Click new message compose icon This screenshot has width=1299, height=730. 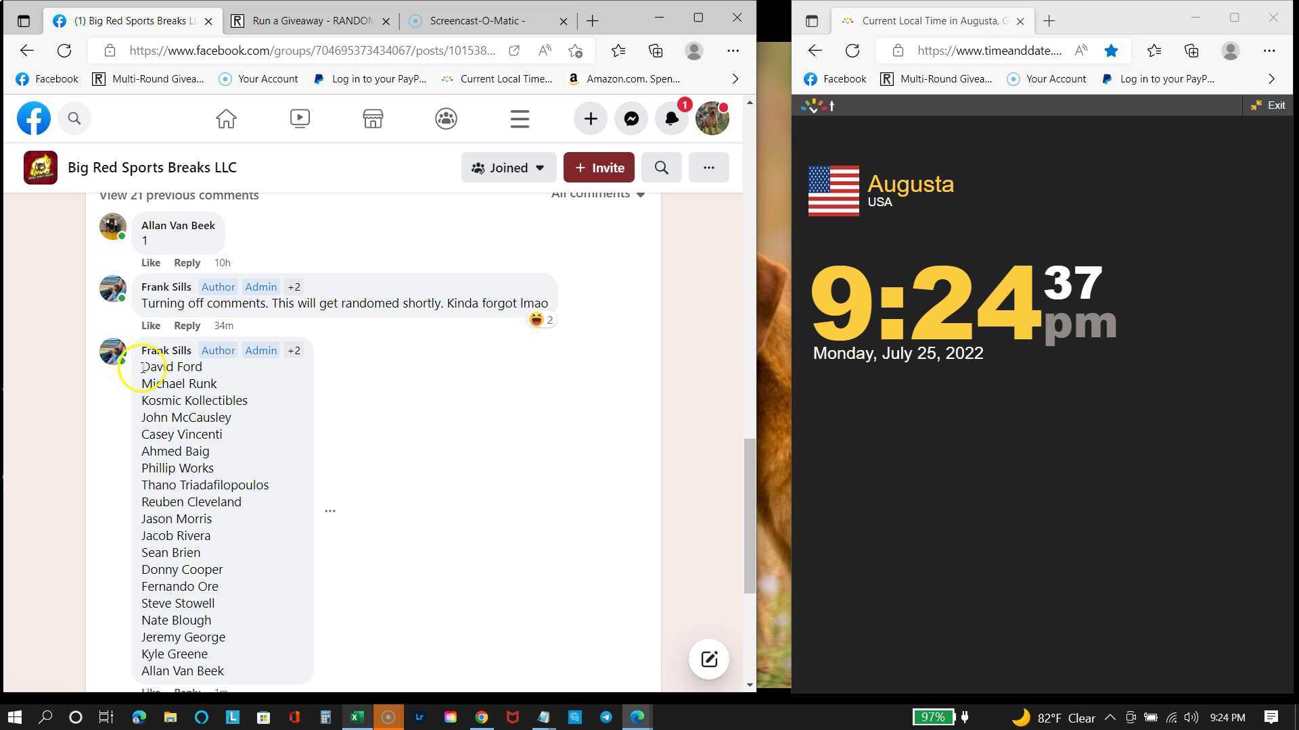pyautogui.click(x=708, y=659)
